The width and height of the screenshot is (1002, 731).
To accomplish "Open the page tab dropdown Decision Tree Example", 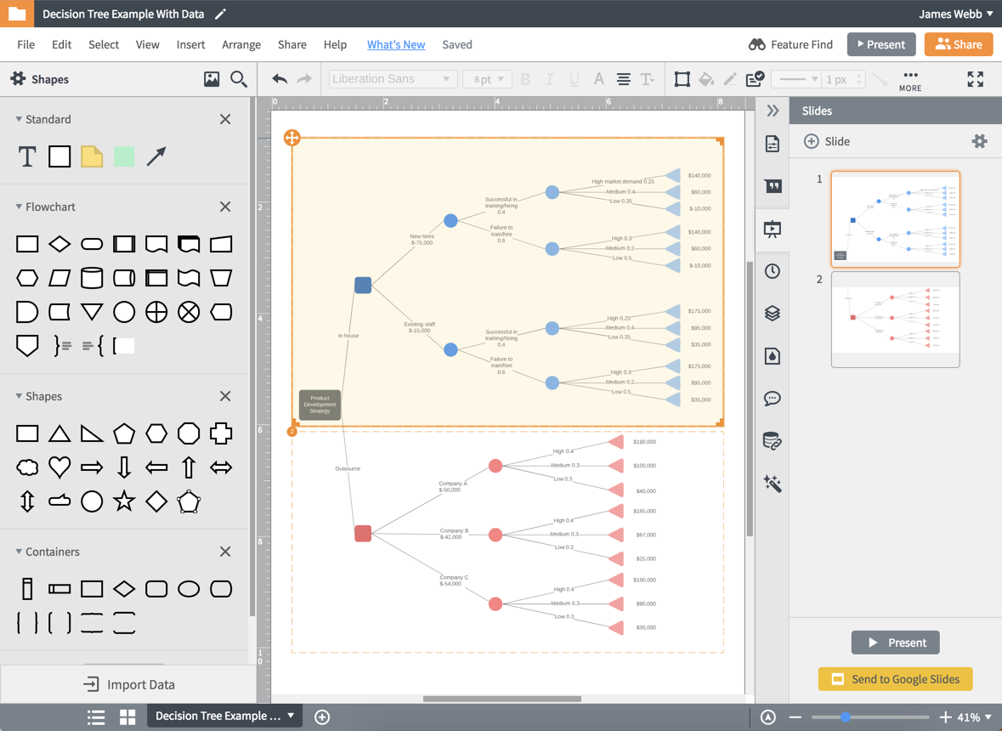I will click(291, 715).
